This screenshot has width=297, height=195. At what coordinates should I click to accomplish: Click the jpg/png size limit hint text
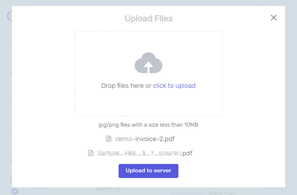[x=148, y=125]
